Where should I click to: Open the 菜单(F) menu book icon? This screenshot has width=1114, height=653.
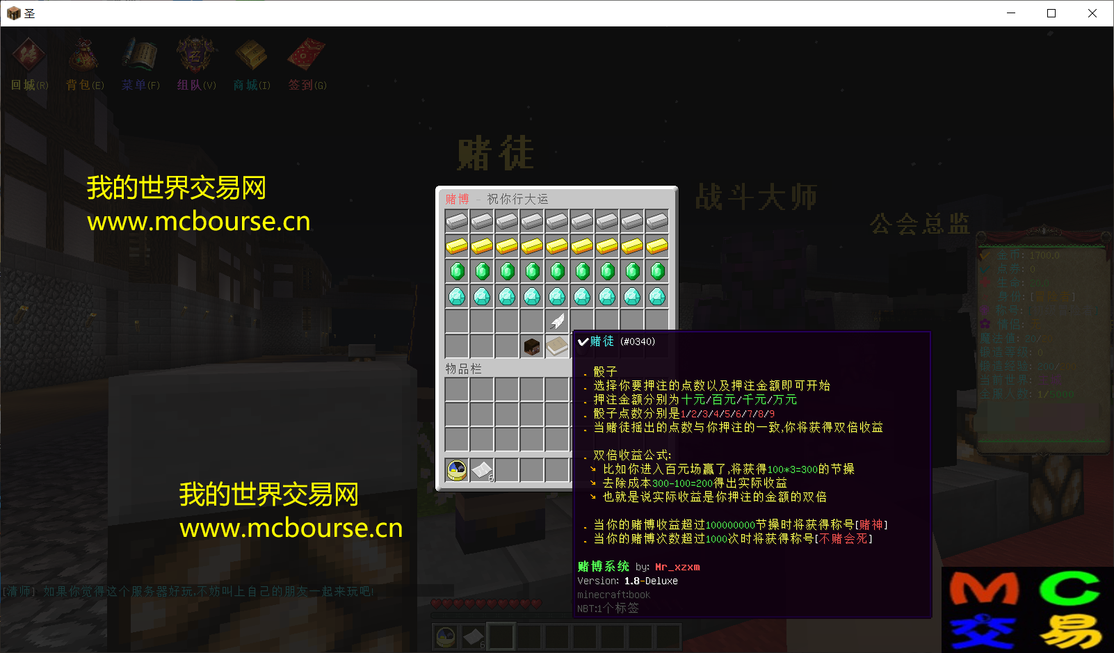[x=140, y=56]
